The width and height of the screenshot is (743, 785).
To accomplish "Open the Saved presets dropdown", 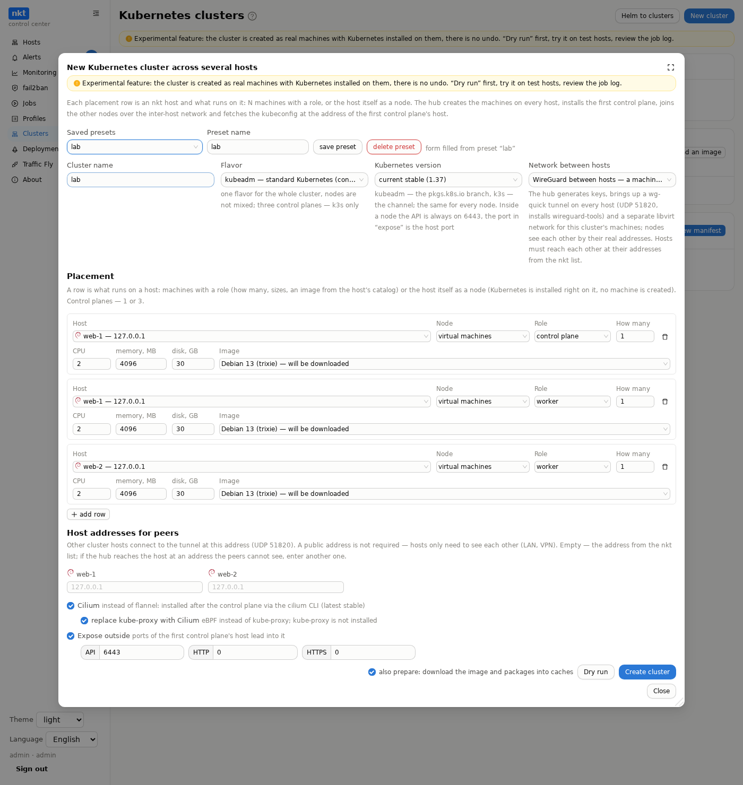I will tap(135, 147).
